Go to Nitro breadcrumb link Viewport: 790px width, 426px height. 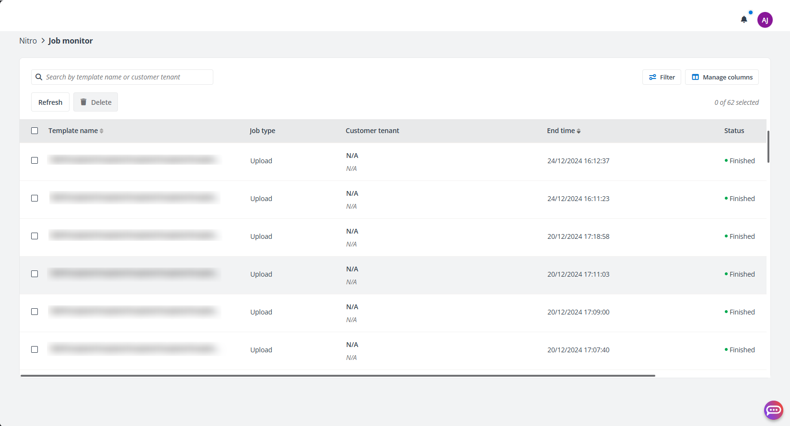click(28, 41)
